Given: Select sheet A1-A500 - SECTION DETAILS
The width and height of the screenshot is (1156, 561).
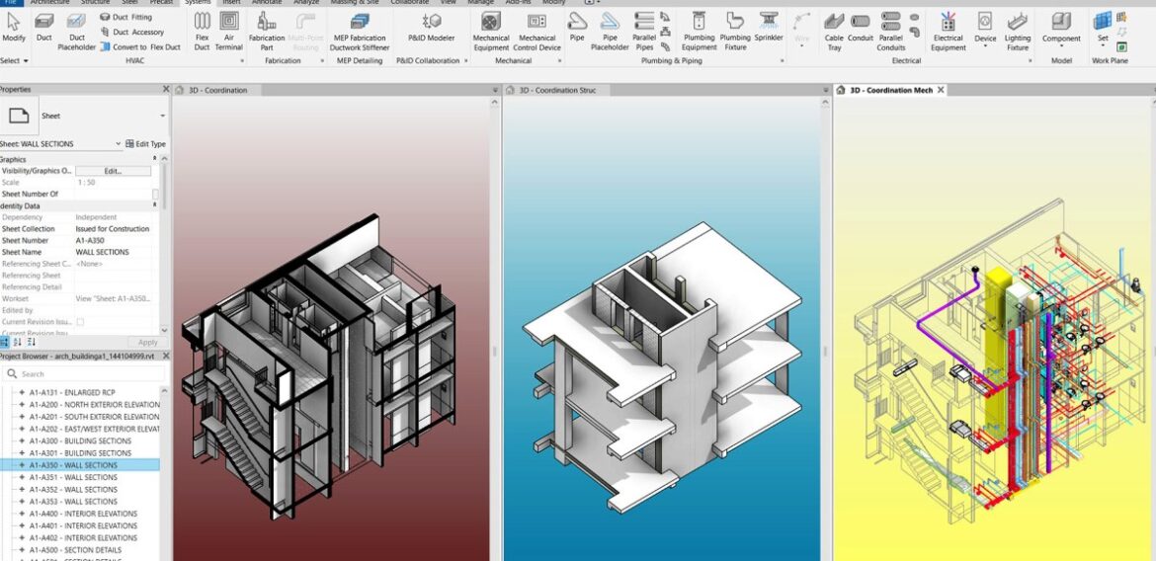Looking at the screenshot, I should tap(75, 550).
